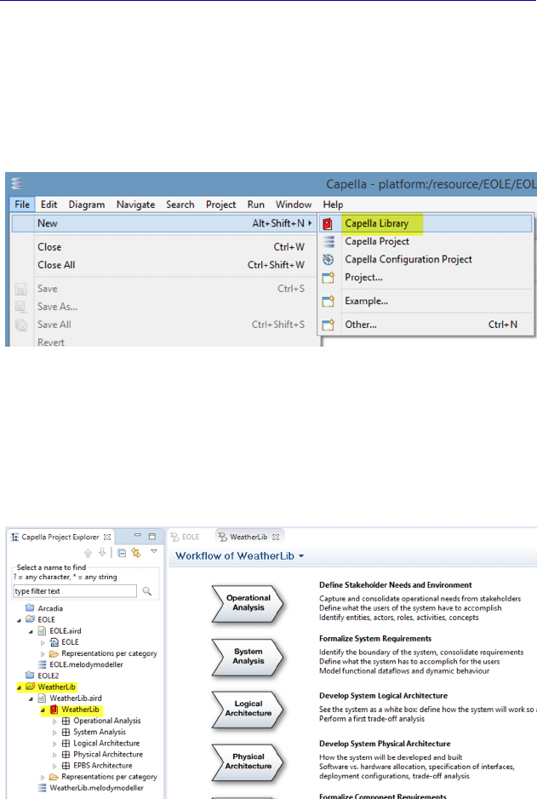
Task: Expand the EOLE model node under EOLE.aird
Action: point(43,643)
